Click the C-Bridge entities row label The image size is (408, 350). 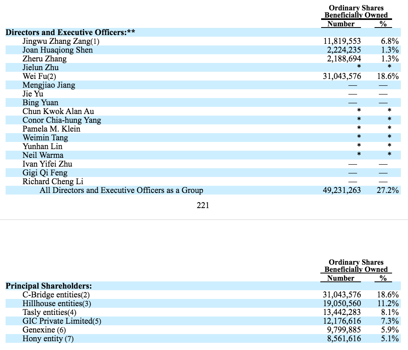click(x=56, y=295)
